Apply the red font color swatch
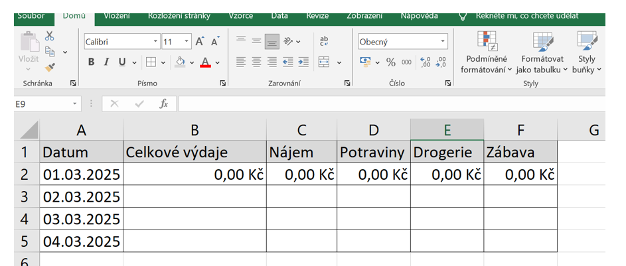The image size is (626, 266). [205, 62]
